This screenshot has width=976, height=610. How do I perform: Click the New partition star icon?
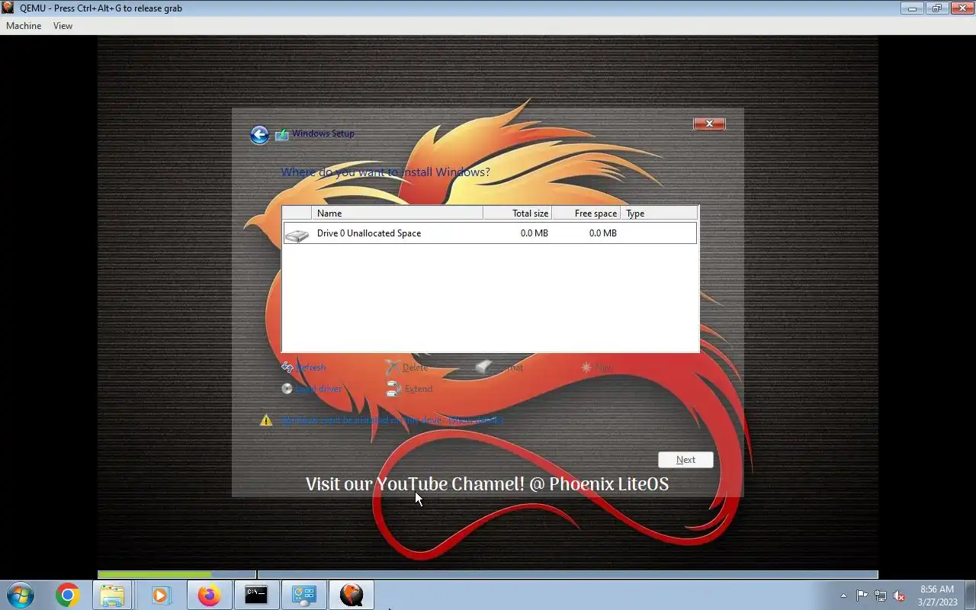point(586,368)
